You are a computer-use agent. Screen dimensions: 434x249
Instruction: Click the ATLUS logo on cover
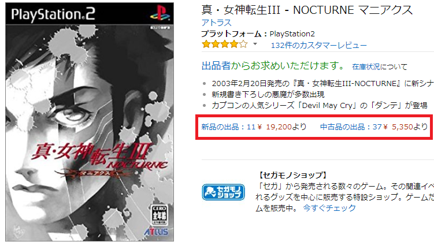click(156, 232)
